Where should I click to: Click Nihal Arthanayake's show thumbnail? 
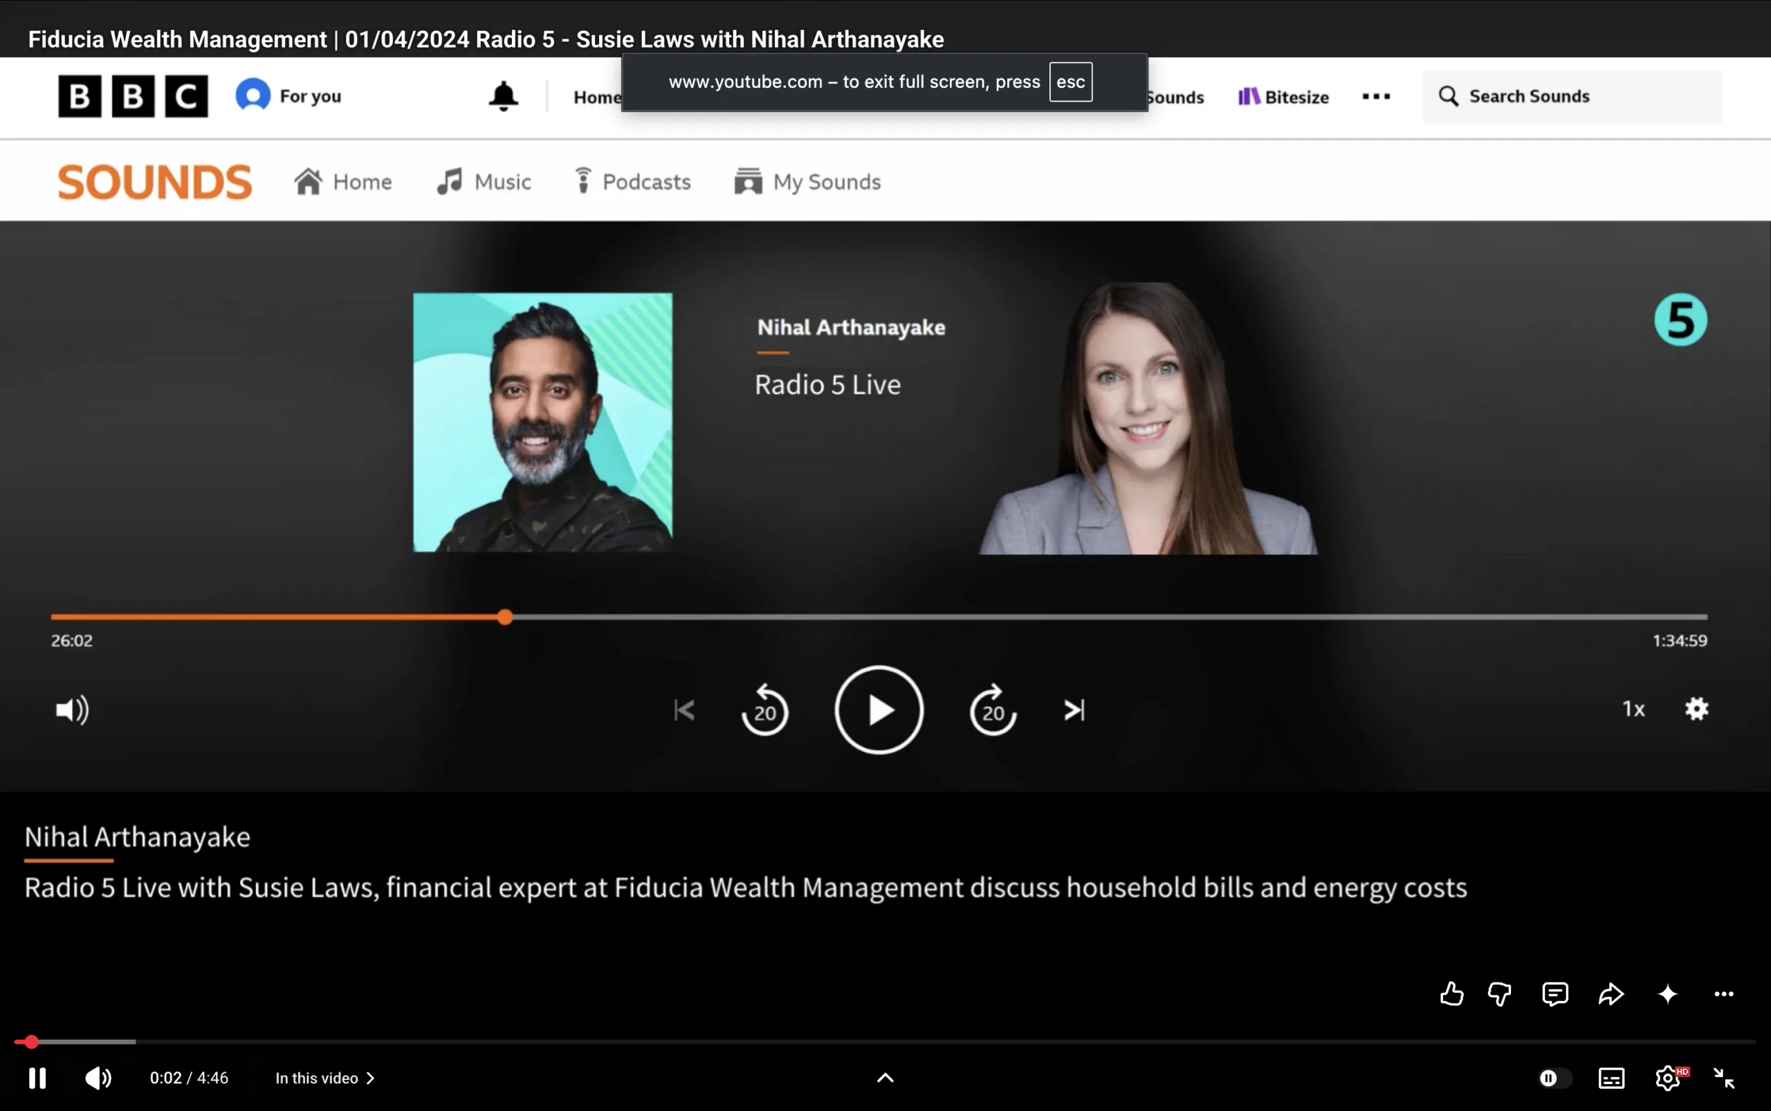542,422
